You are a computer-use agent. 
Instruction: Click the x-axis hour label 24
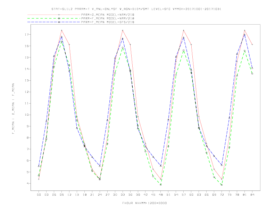point(100,195)
